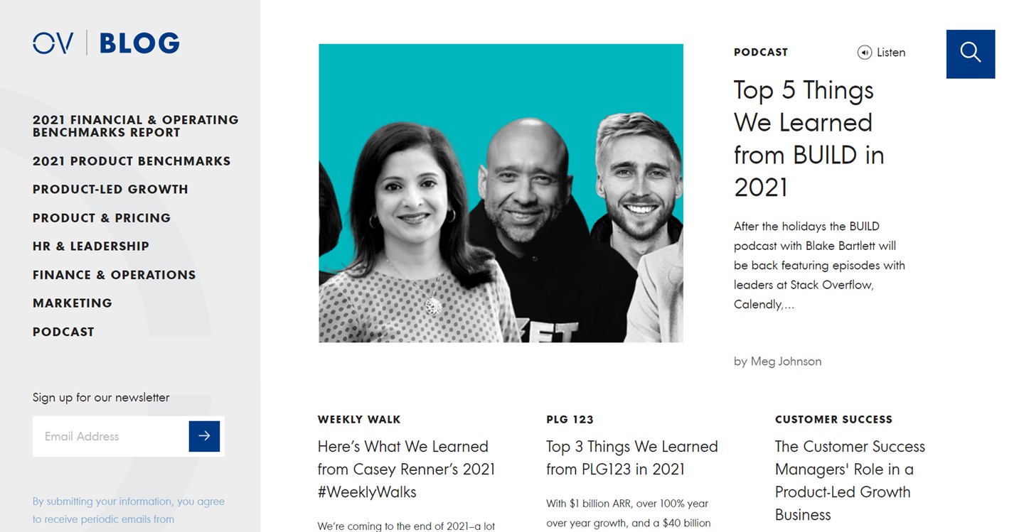
Task: Open 2021 Financial & Operating Benchmarks Report
Action: tap(136, 126)
